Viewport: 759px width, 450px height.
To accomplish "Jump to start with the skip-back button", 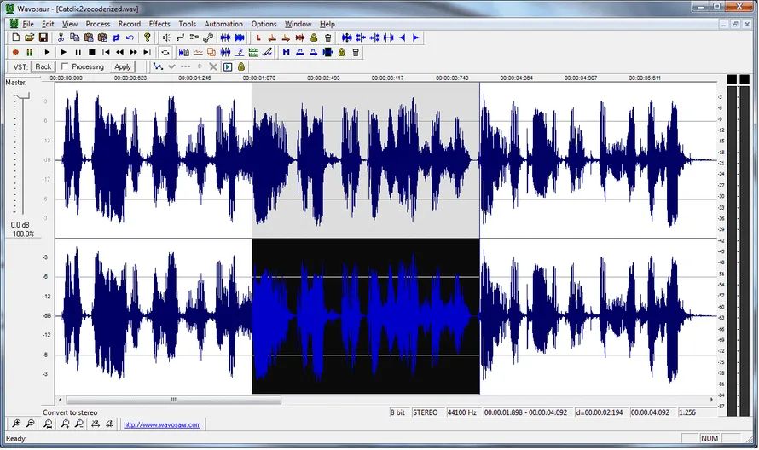I will pos(106,52).
